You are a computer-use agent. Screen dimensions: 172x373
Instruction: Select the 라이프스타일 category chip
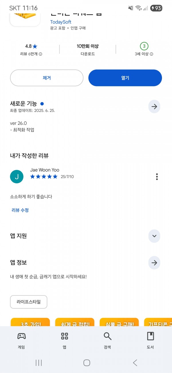[x=29, y=302]
